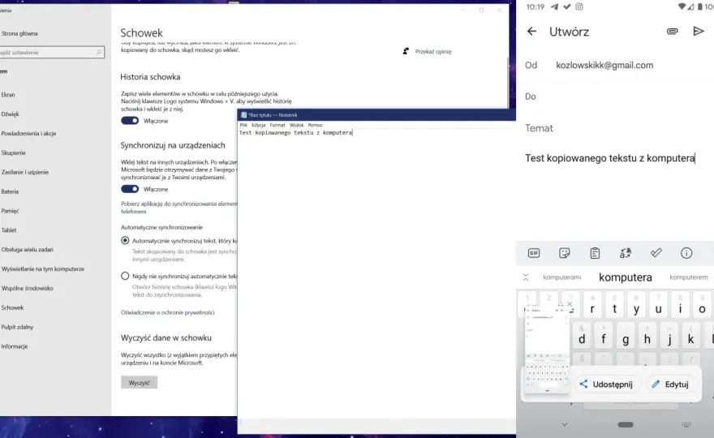The width and height of the screenshot is (714, 438).
Task: Tap the Android hide keyboard chevron
Action: pos(565,424)
